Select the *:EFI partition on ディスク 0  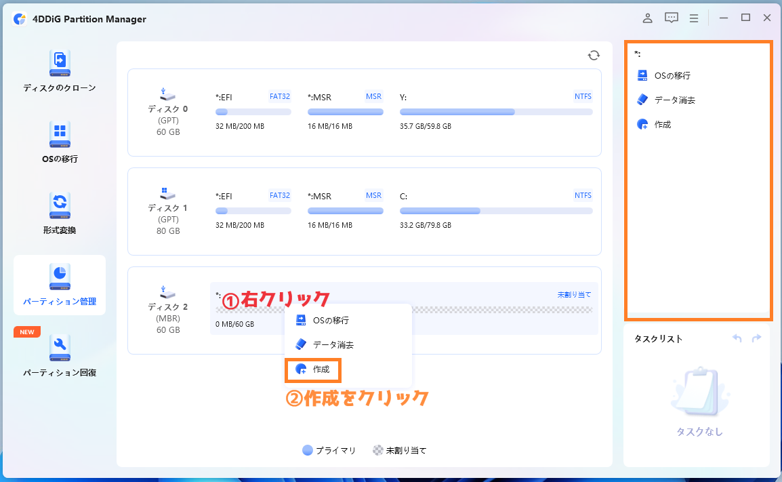click(253, 111)
